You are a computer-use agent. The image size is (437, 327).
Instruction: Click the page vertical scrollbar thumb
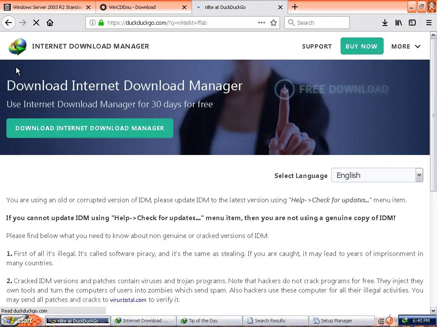pyautogui.click(x=434, y=115)
